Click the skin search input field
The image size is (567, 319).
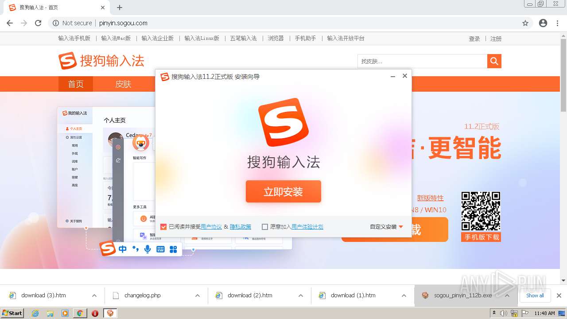point(422,61)
